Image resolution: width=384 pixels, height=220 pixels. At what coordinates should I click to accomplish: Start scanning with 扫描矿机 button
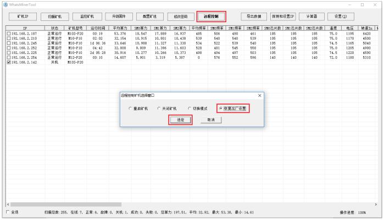click(x=54, y=16)
